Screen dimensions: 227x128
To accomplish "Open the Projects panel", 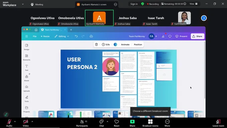I will tap(26, 109).
